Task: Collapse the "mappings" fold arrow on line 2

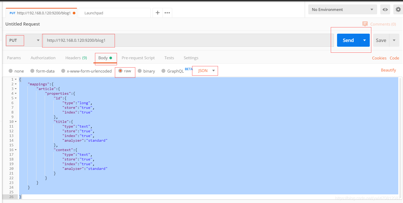Action: coord(16,84)
